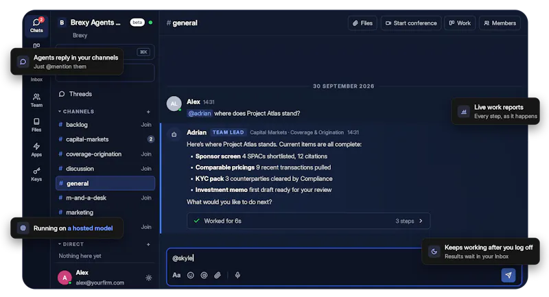Select the capital-markets channel
Viewport: 549px width, 297px height.
point(105,139)
